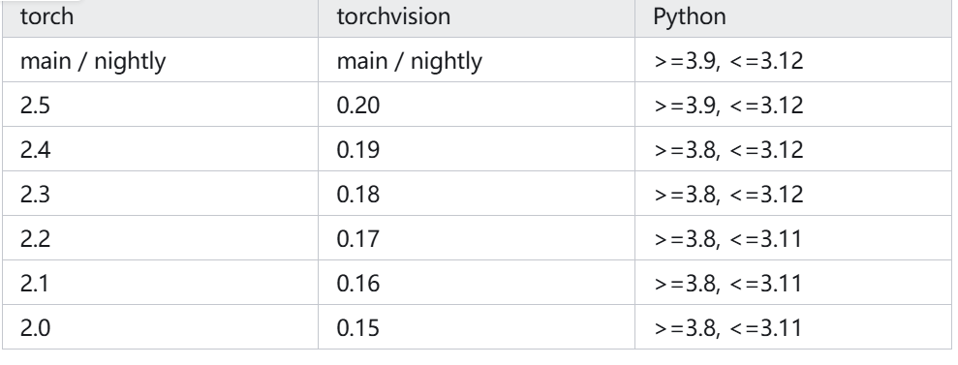This screenshot has width=958, height=365.
Task: Click the torch 2.5 cell
Action: click(160, 105)
